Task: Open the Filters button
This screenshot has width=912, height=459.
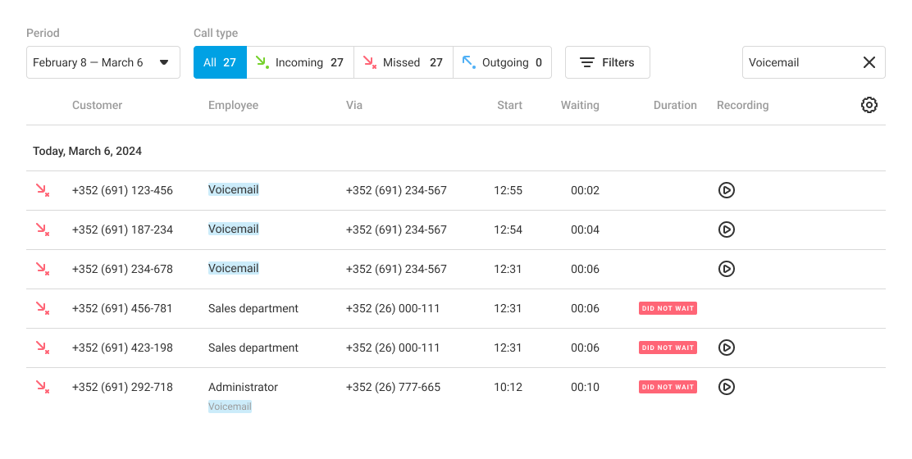Action: (608, 62)
